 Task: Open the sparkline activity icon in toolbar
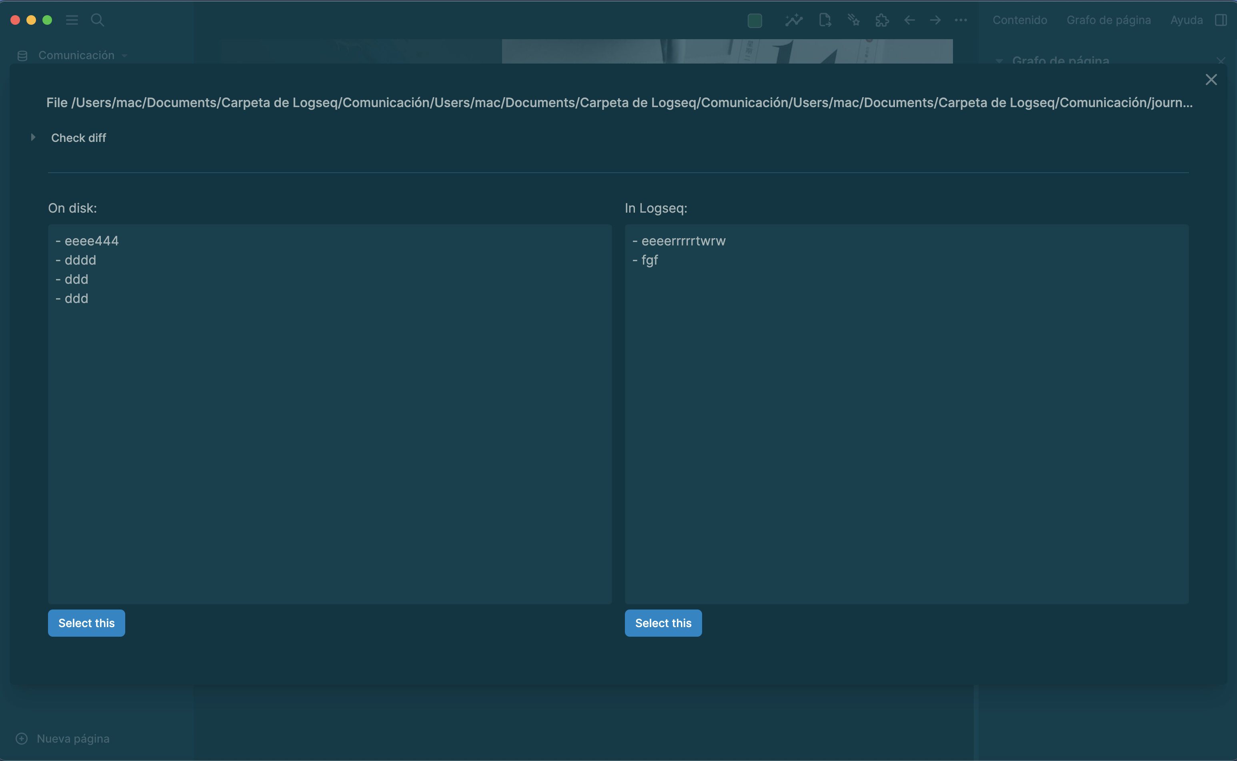[794, 20]
